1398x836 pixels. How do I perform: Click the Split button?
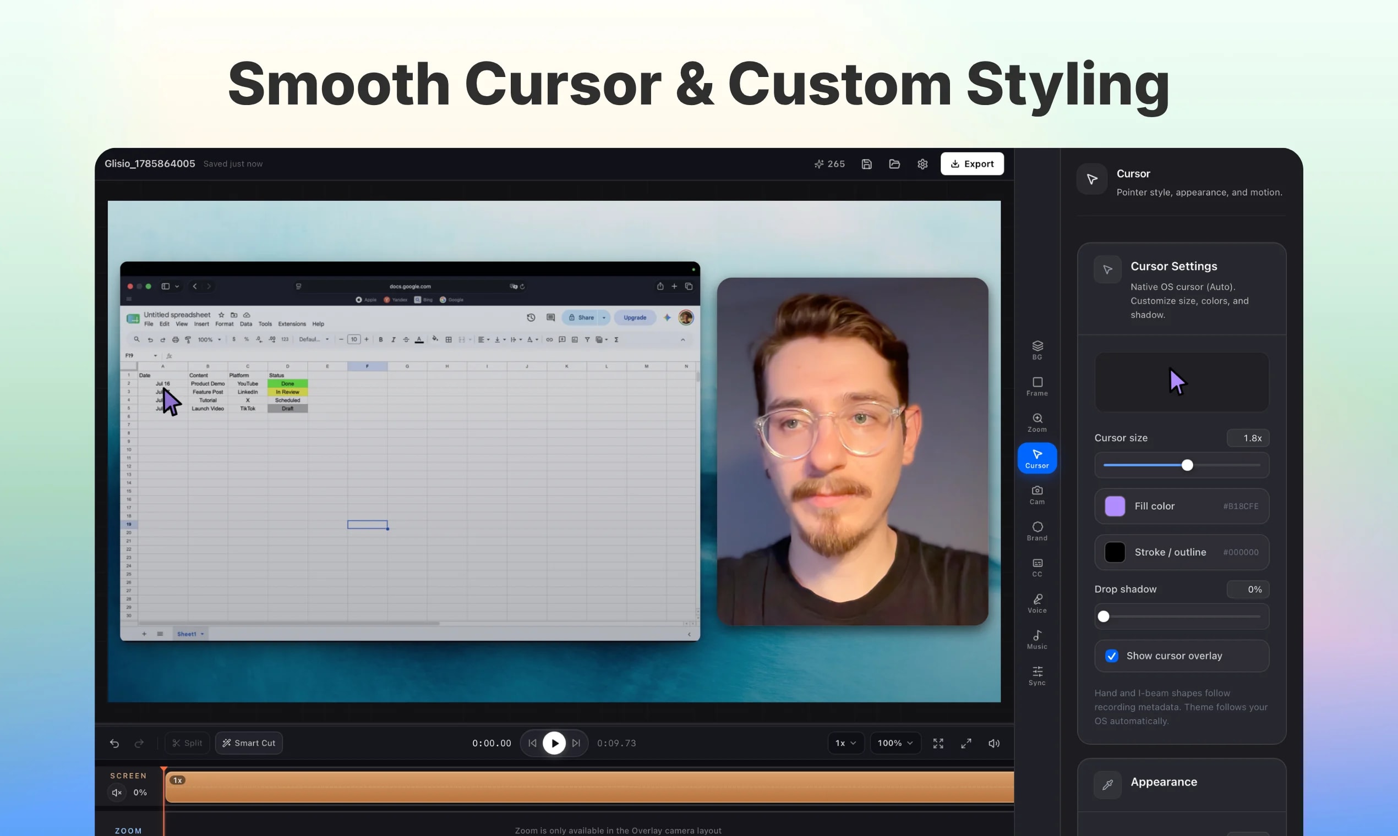click(x=187, y=743)
